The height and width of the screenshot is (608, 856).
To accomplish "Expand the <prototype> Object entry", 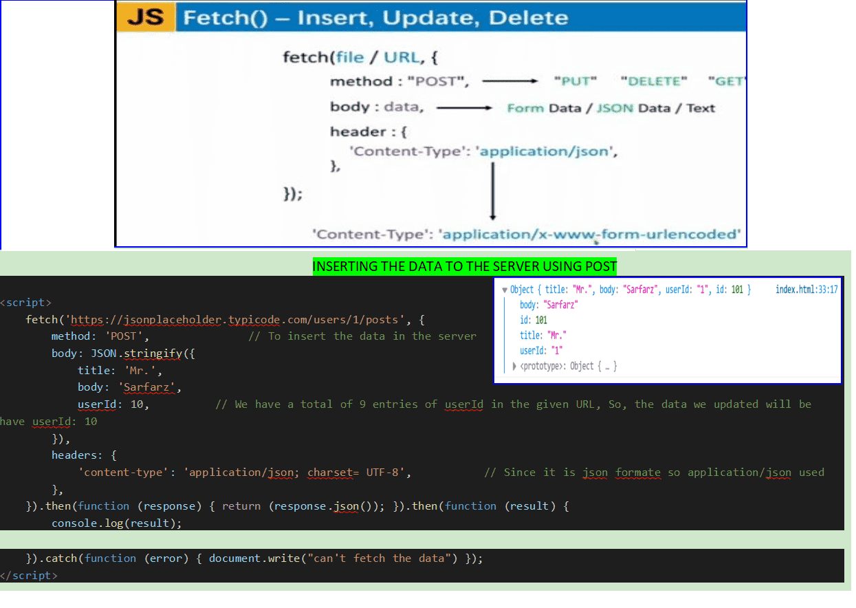I will coord(514,366).
